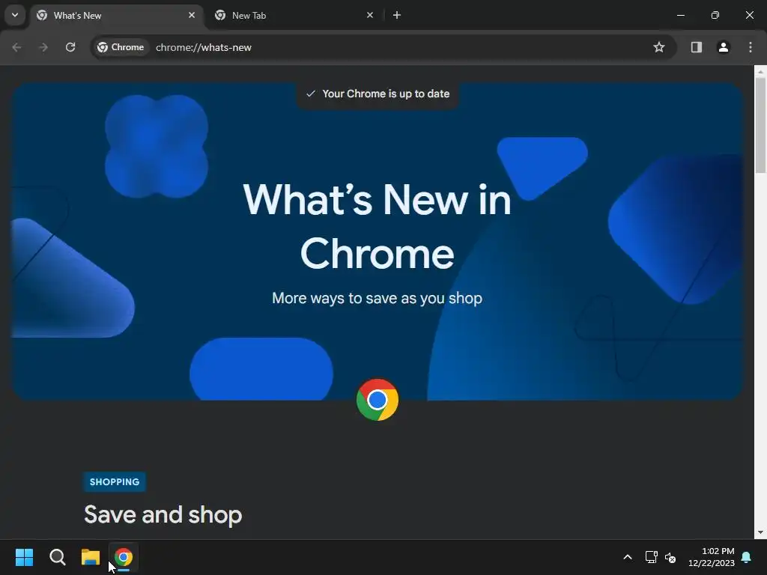Viewport: 767px width, 575px height.
Task: Click the What's New in Chrome headline
Action: [x=378, y=226]
